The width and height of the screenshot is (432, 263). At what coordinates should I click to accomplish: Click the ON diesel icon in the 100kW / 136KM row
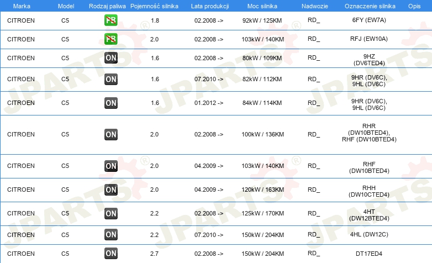[x=111, y=134]
